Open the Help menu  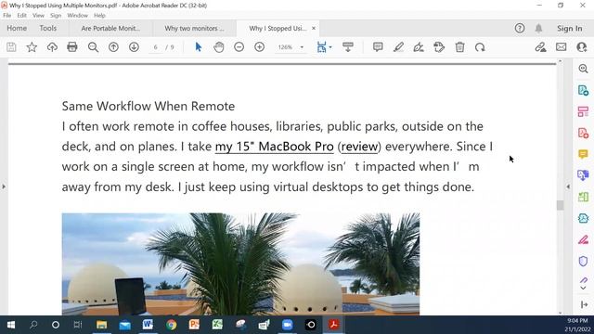click(x=99, y=16)
